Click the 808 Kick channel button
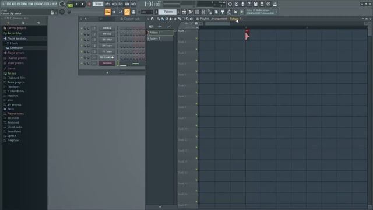Image resolution: width=373 pixels, height=210 pixels. (x=107, y=28)
